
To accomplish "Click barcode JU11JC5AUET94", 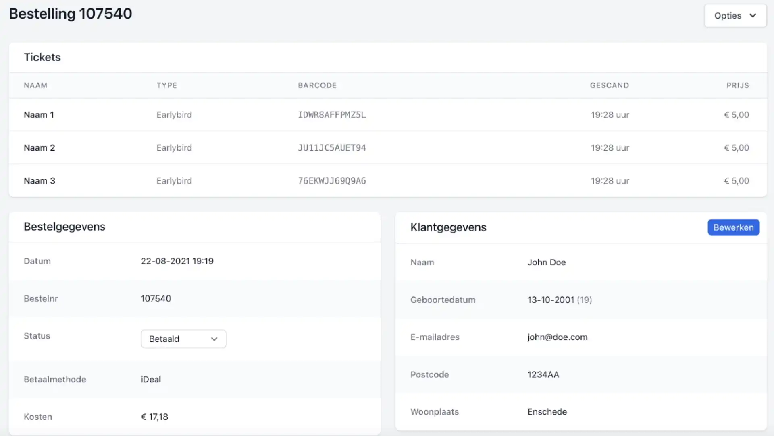I will tap(331, 148).
